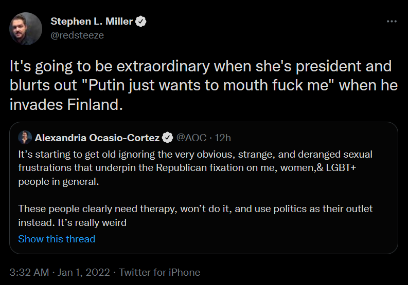Viewport: 408px width, 285px height.
Task: Open Stephen L. Miller's profile picture
Action: [26, 28]
